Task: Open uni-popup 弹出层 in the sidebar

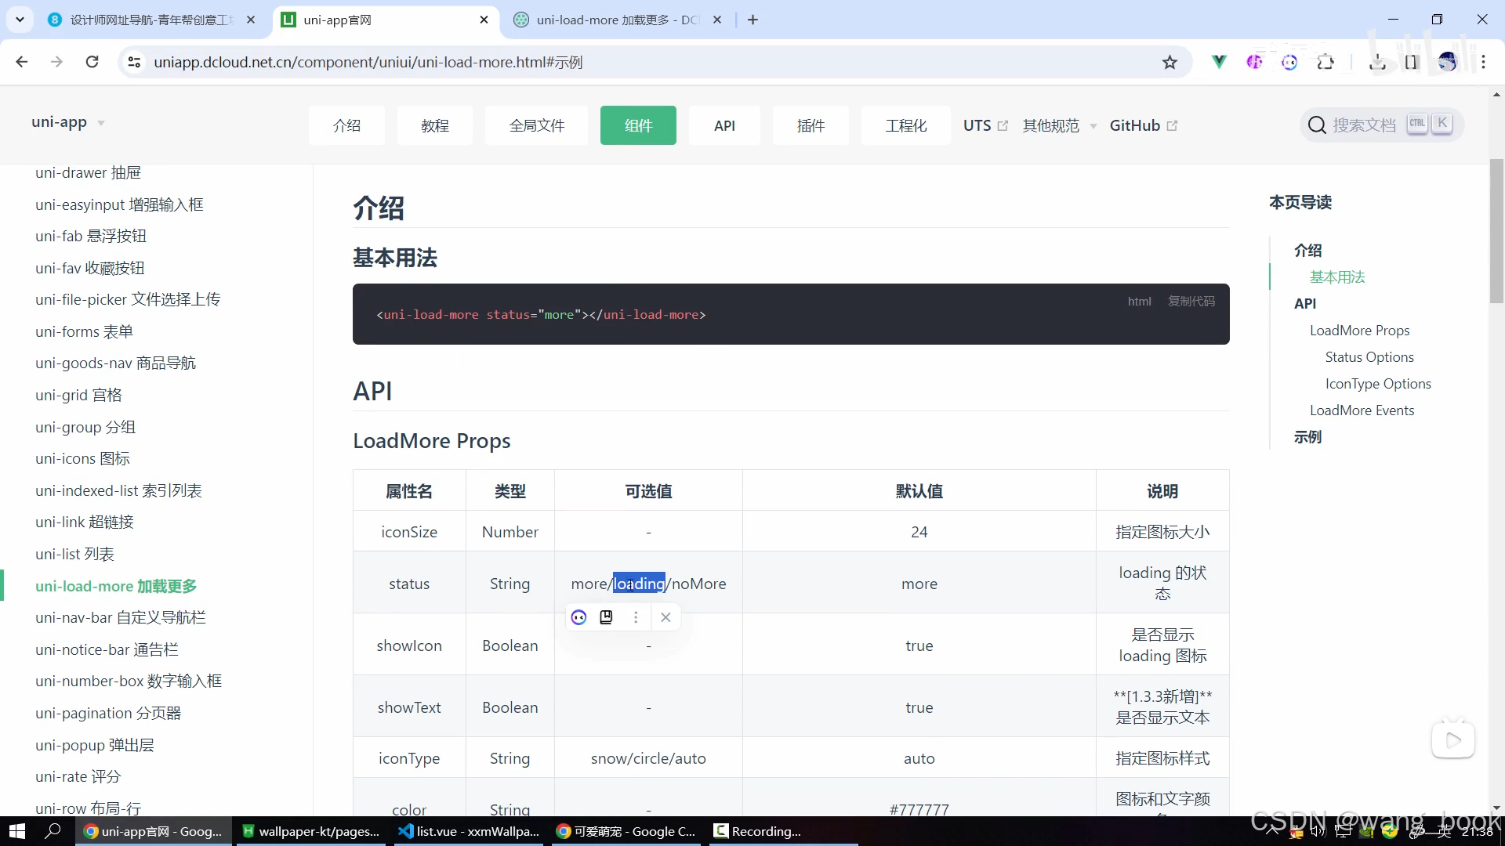Action: (94, 745)
